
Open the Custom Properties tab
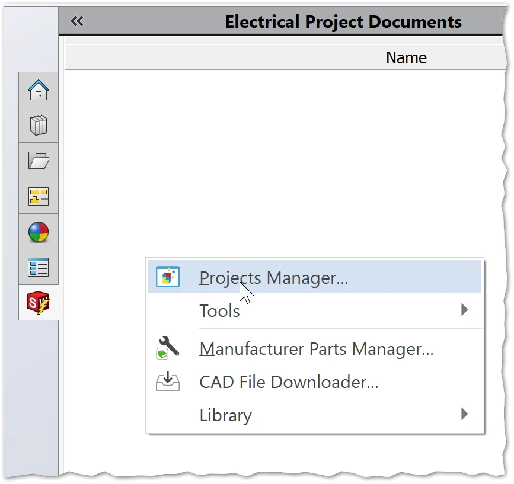click(39, 267)
